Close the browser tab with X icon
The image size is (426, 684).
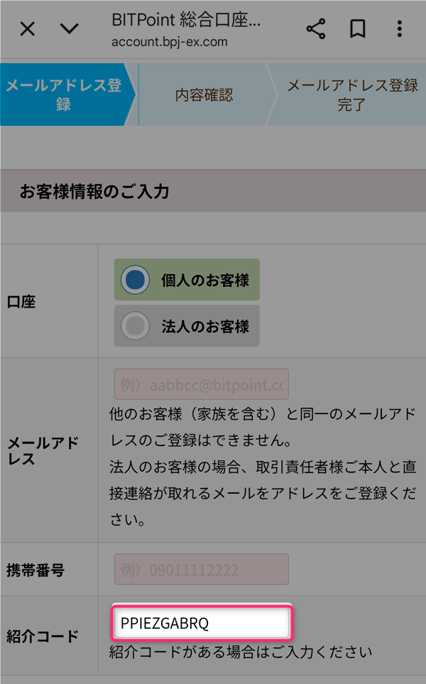pyautogui.click(x=28, y=29)
